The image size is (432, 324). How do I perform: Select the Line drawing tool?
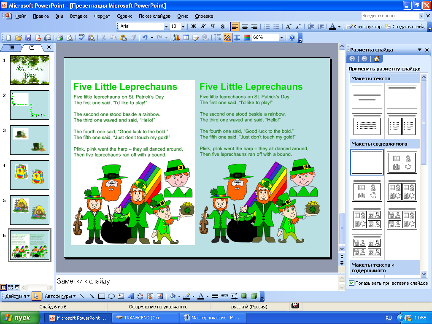pyautogui.click(x=82, y=296)
